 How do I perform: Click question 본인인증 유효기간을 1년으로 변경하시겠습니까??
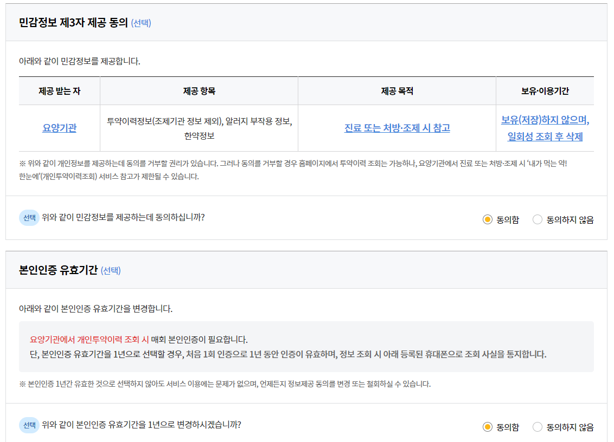(x=142, y=425)
